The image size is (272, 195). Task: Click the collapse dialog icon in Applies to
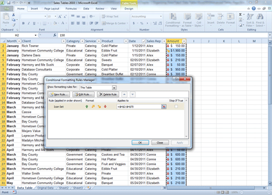(x=164, y=106)
